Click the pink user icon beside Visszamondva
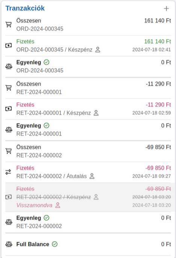Image resolution: width=176 pixels, height=258 pixels. click(x=58, y=205)
